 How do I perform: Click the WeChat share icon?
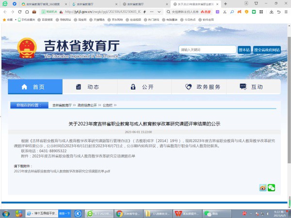point(271,187)
